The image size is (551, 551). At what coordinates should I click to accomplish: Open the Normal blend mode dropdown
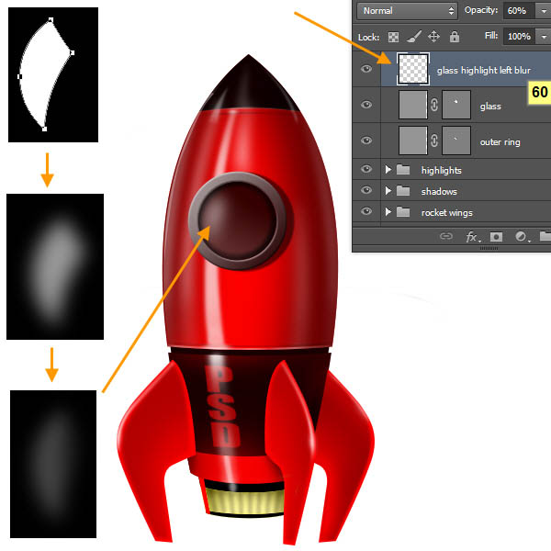(408, 11)
